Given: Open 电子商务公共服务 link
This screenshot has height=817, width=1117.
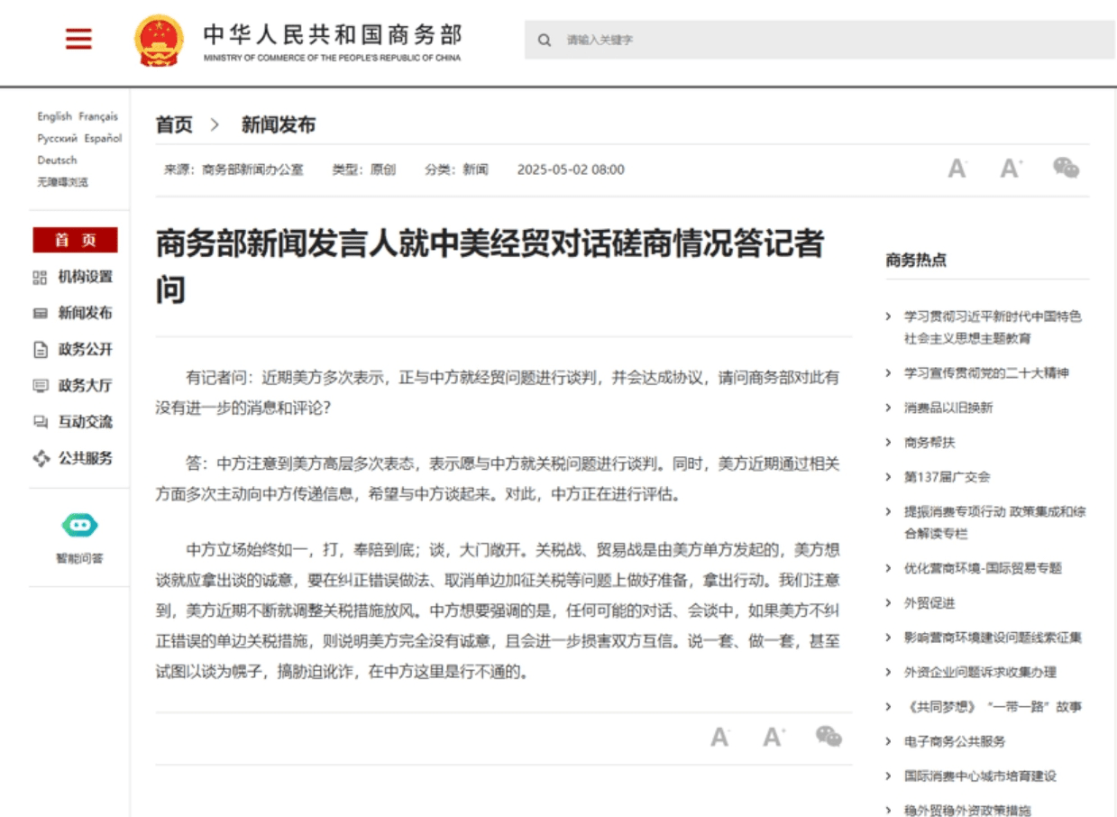Looking at the screenshot, I should 955,741.
